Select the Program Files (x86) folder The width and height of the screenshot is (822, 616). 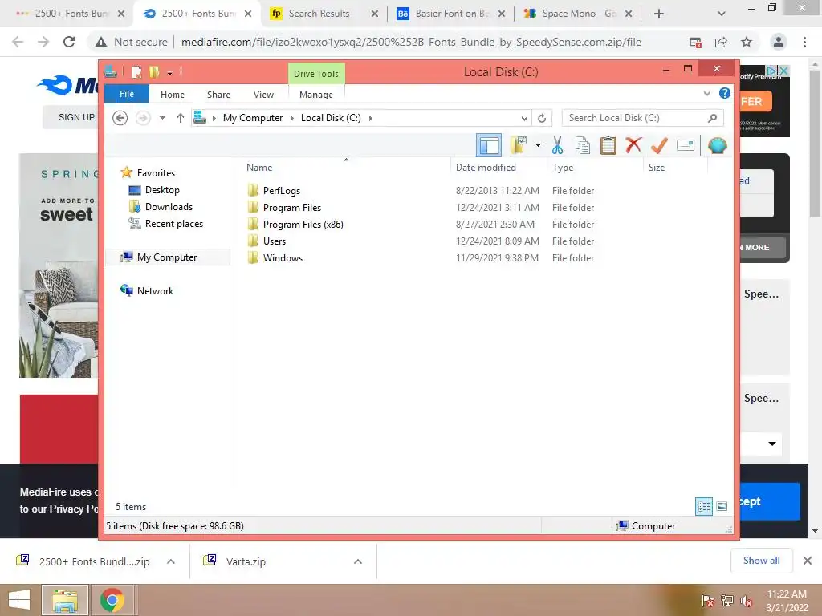point(303,225)
